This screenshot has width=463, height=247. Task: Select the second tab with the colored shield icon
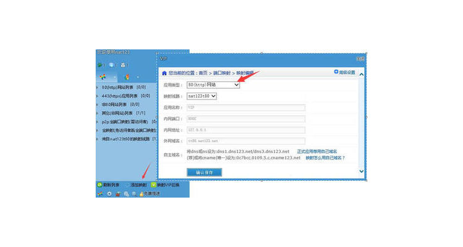coord(127,77)
